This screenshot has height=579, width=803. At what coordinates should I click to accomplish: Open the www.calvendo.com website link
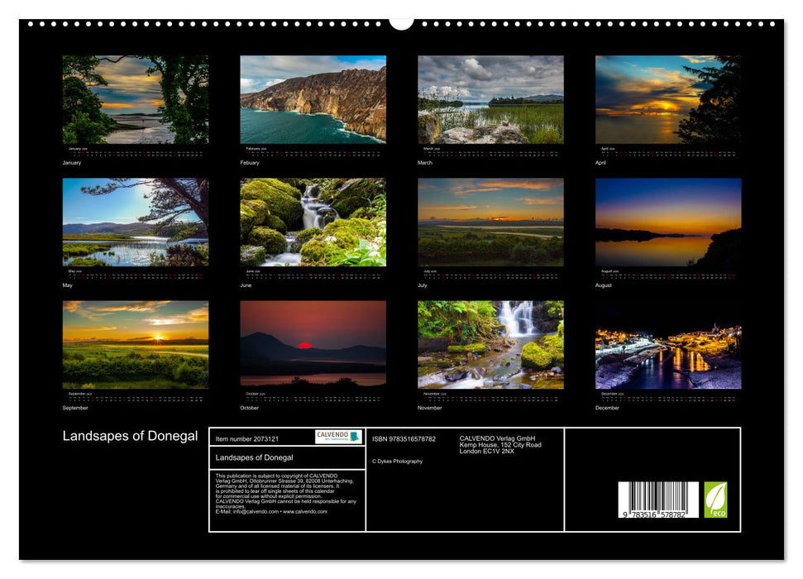[306, 512]
